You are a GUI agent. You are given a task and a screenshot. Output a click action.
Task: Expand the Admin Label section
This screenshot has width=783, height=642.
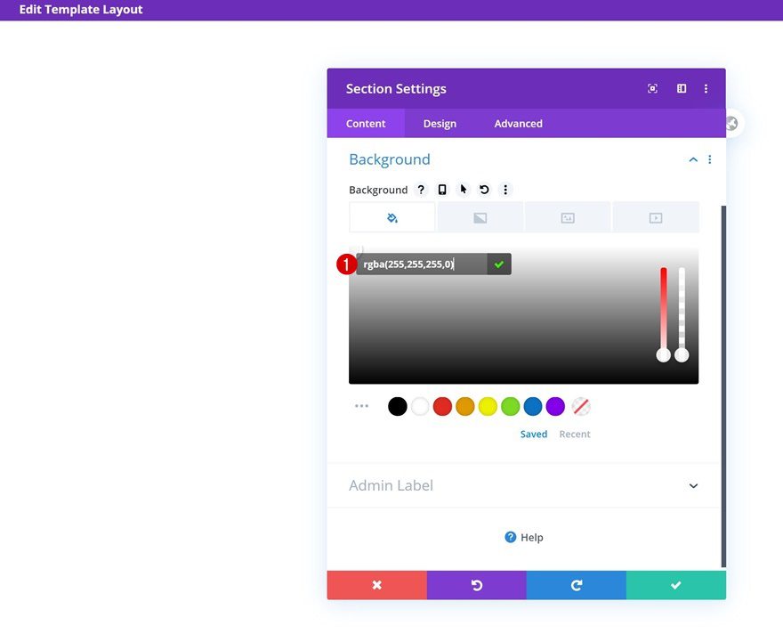693,485
